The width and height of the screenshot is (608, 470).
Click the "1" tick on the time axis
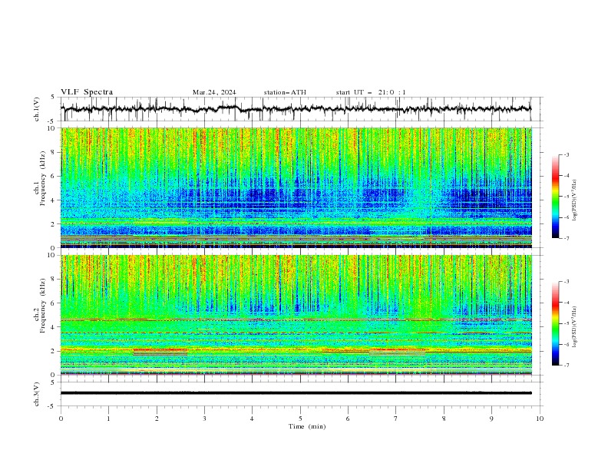[x=108, y=419]
